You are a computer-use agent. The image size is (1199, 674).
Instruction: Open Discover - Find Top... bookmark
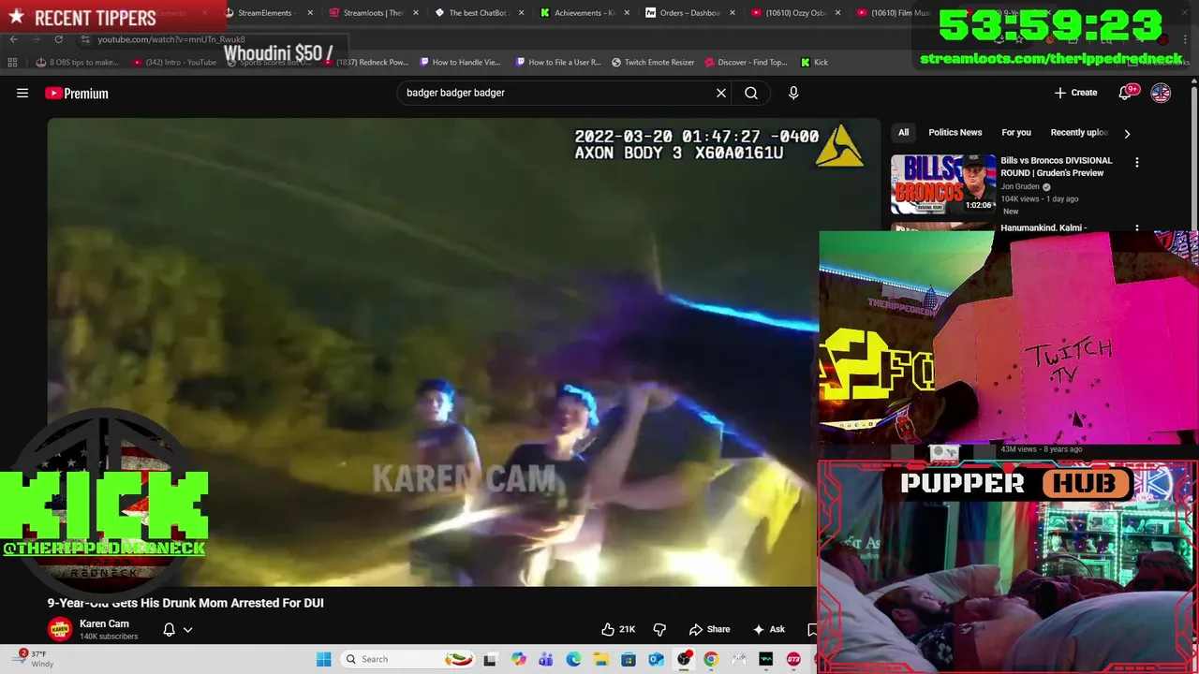click(746, 63)
